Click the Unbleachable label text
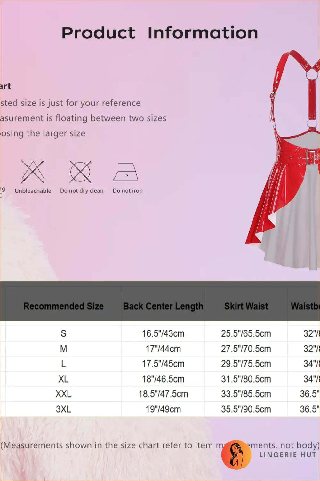 click(33, 191)
